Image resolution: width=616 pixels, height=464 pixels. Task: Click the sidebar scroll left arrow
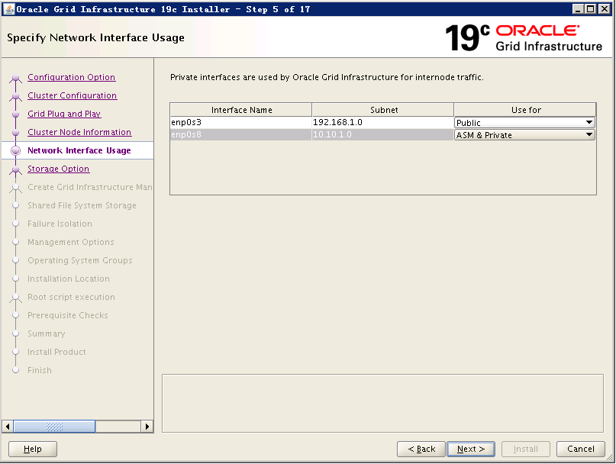tap(8, 427)
